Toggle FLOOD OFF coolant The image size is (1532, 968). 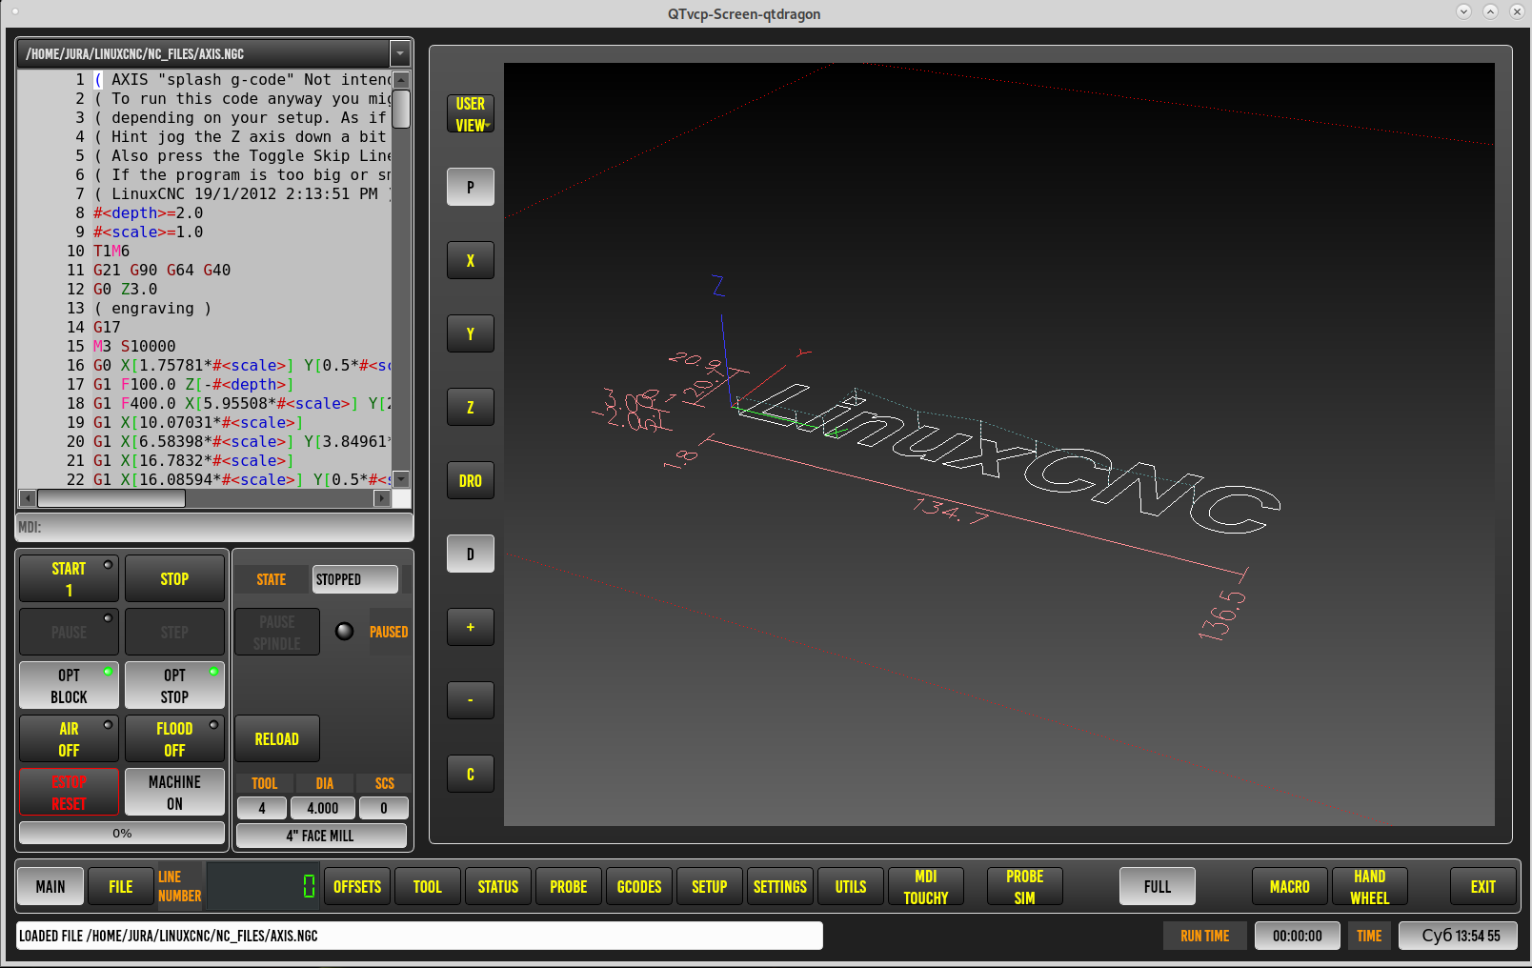(x=174, y=738)
